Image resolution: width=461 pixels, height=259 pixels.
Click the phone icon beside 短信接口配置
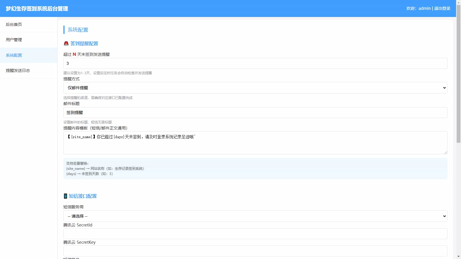pyautogui.click(x=65, y=196)
